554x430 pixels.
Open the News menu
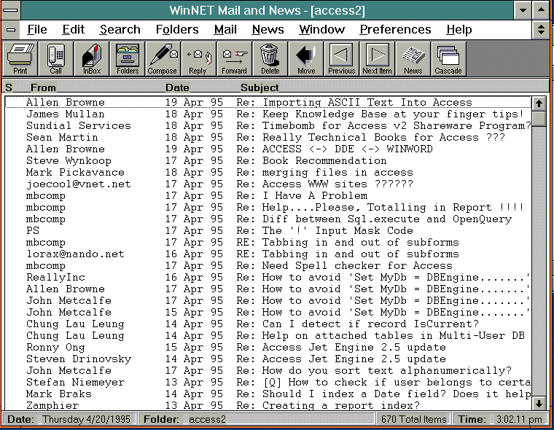pos(268,30)
